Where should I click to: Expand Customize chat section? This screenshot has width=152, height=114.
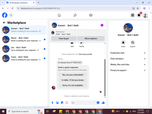click(x=128, y=53)
